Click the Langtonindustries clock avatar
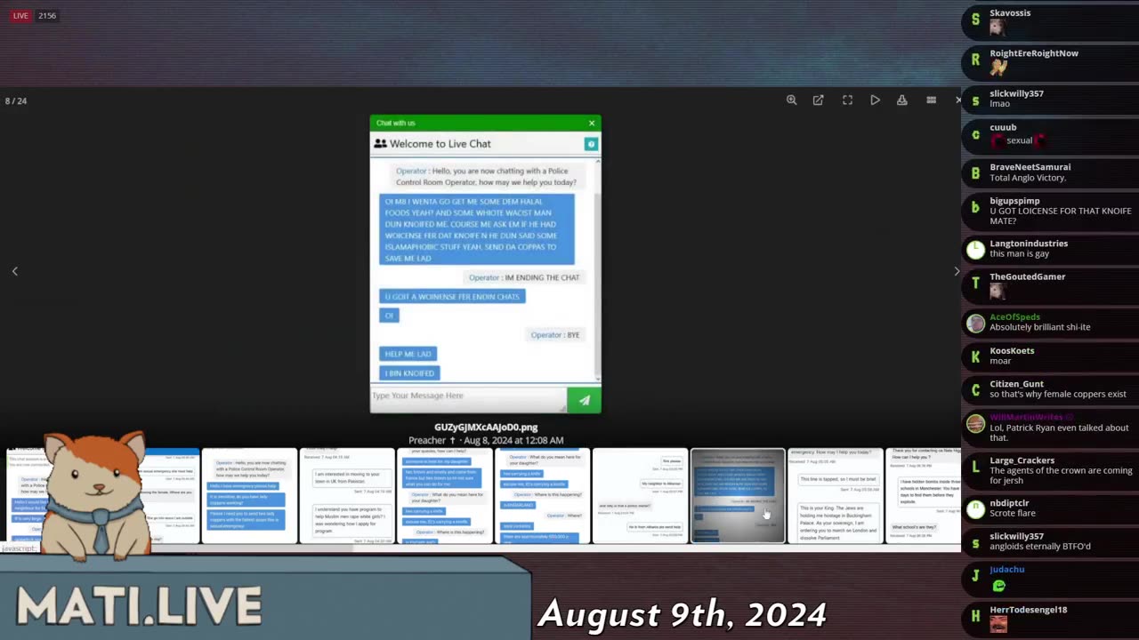The width and height of the screenshot is (1139, 640). pyautogui.click(x=975, y=250)
